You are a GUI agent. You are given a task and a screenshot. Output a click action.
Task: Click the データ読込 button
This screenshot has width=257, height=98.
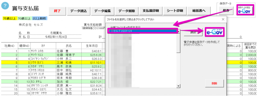tap(78, 11)
